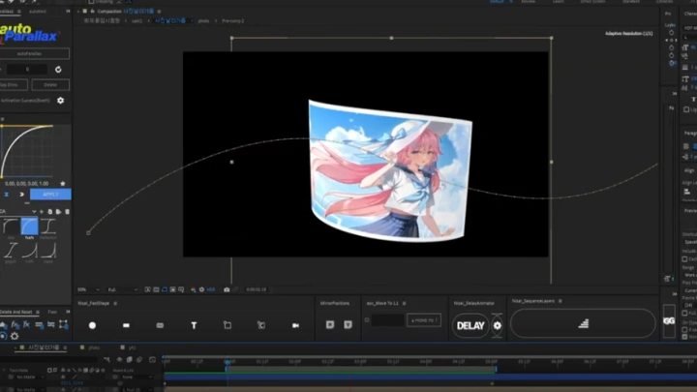Click the camera icon in FastShape panel
The height and width of the screenshot is (392, 697).
coord(295,325)
